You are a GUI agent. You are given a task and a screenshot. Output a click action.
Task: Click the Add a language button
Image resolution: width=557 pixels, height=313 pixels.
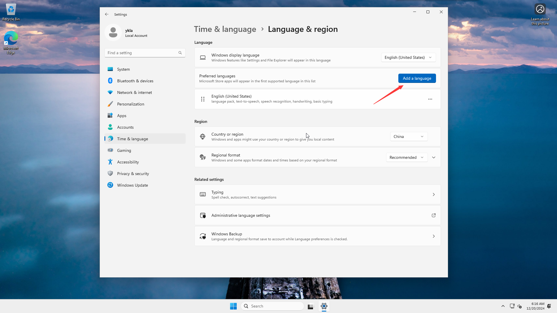[417, 78]
